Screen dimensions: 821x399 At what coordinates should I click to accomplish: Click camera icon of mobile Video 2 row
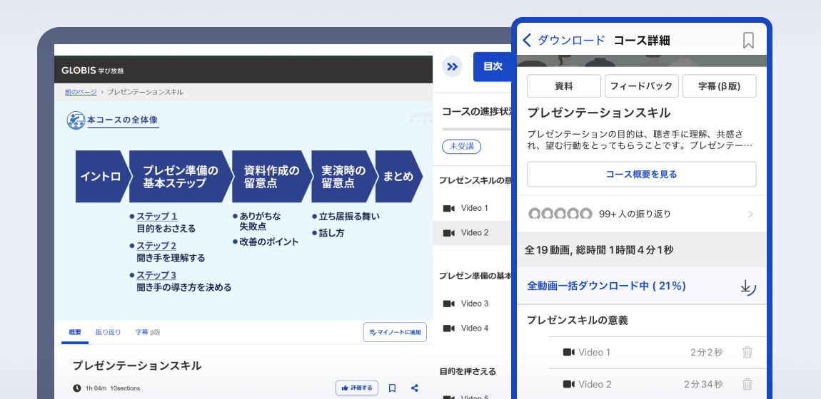pos(568,384)
